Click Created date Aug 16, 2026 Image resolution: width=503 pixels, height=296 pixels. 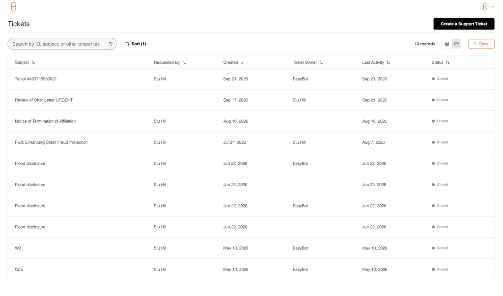[235, 121]
